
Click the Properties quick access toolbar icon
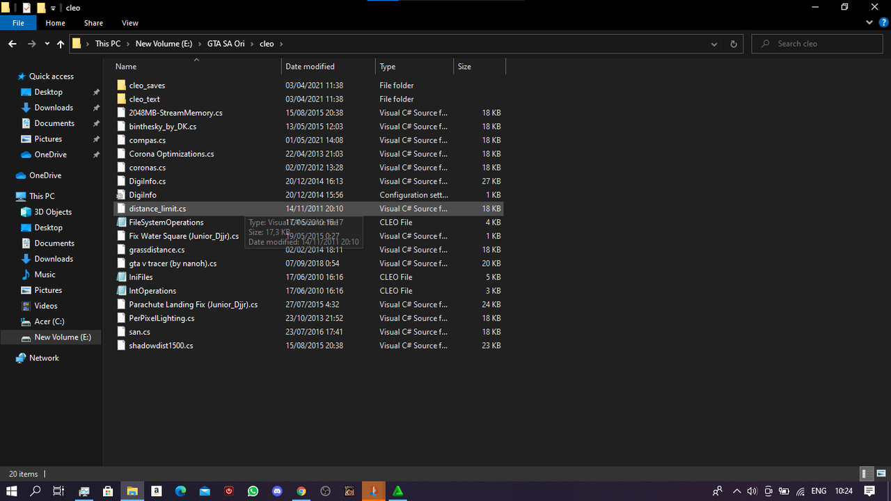27,8
